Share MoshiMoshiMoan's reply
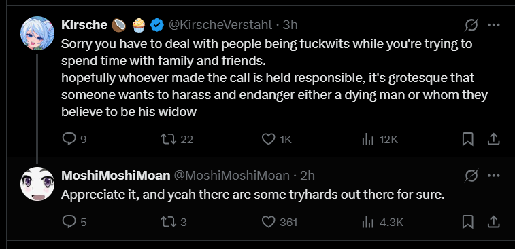 pyautogui.click(x=493, y=222)
